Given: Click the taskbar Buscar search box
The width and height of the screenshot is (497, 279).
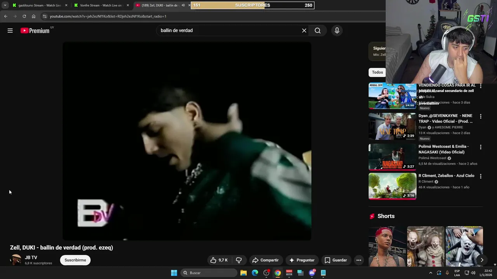Looking at the screenshot, I should pos(209,273).
